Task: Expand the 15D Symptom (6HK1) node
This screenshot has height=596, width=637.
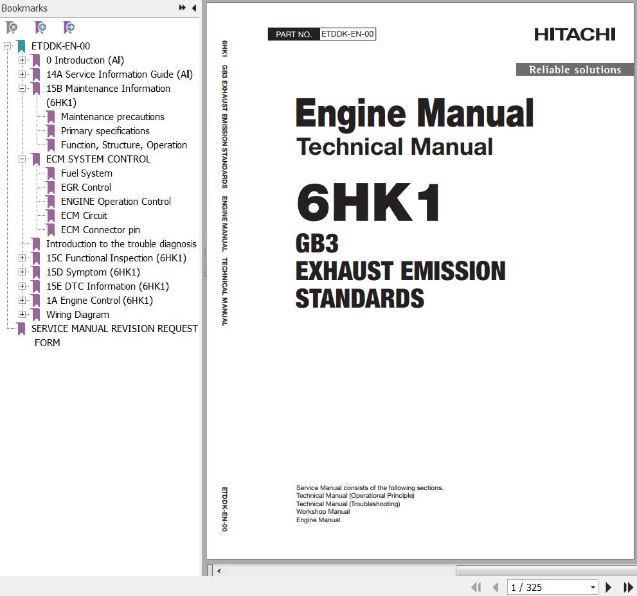Action: pyautogui.click(x=22, y=272)
